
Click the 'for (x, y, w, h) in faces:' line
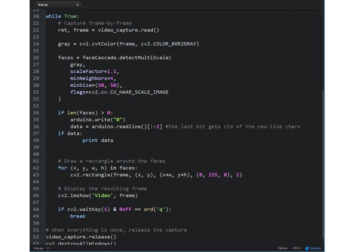98,168
